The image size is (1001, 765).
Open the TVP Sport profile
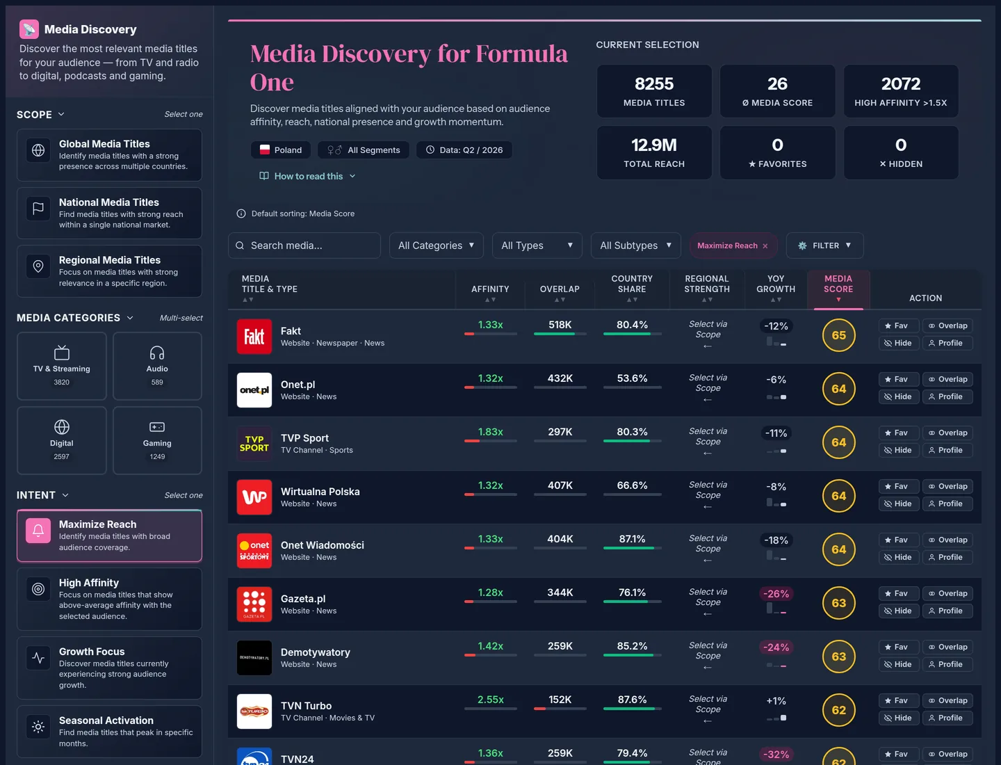tap(948, 450)
